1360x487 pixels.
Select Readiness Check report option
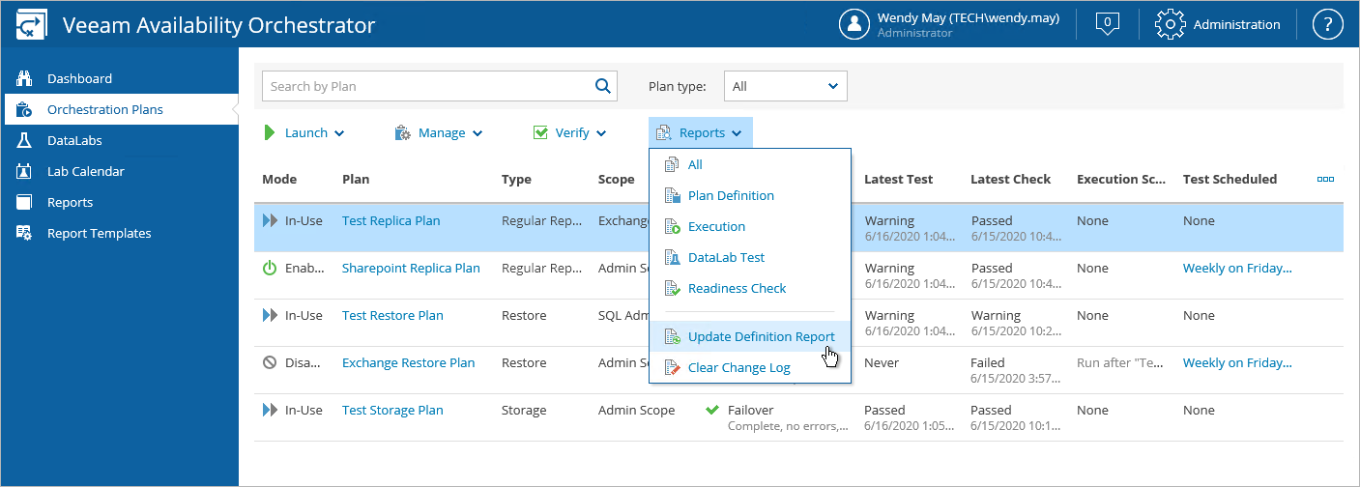(737, 288)
